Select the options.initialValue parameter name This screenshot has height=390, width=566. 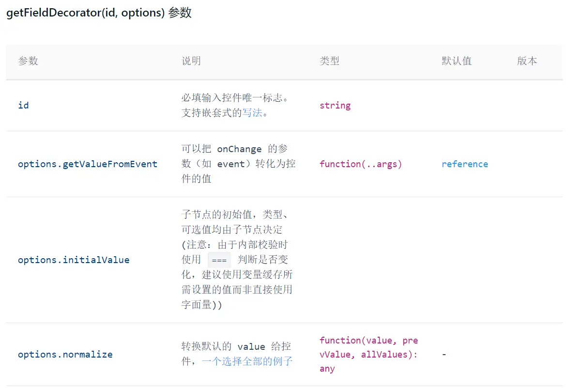(74, 260)
